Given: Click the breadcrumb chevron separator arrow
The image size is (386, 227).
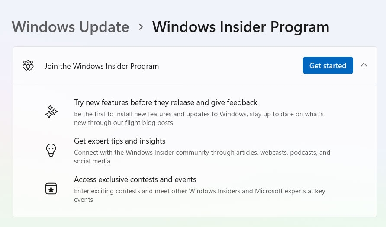Looking at the screenshot, I should 141,27.
